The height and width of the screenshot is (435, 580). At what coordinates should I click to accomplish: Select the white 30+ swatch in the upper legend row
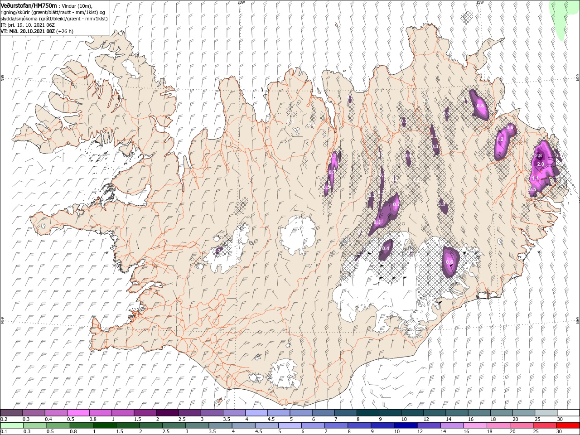coord(568,413)
